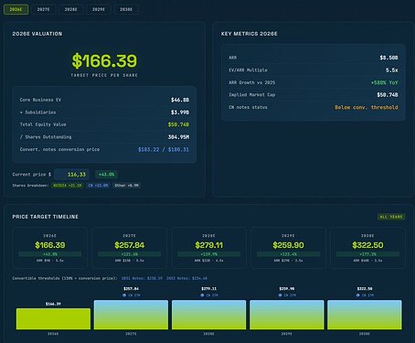The width and height of the screenshot is (415, 343).
Task: Switch to the 2028E year tab
Action: click(71, 9)
